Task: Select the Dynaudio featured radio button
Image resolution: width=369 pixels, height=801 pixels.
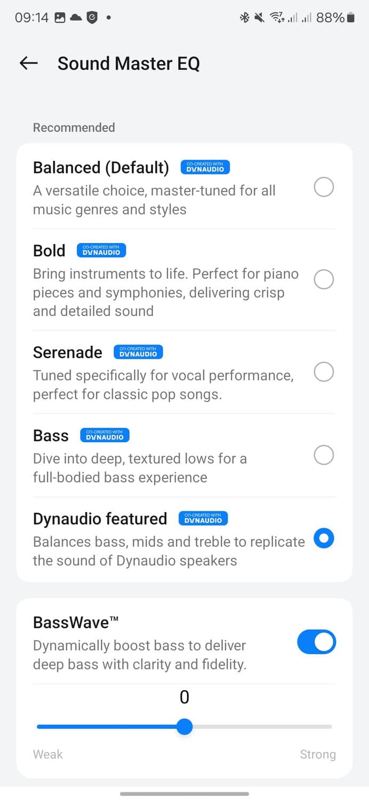Action: click(324, 539)
